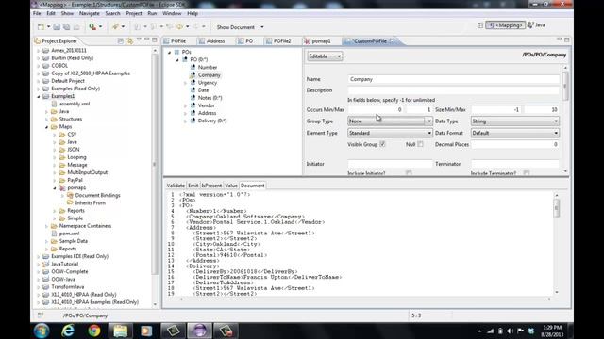Open Internet Explorer from the taskbar
The height and width of the screenshot is (339, 604).
[x=68, y=331]
